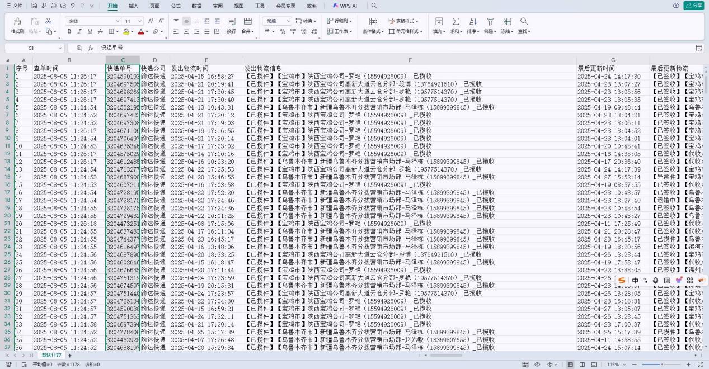Image resolution: width=709 pixels, height=369 pixels.
Task: Click the Cut scissors icon
Action: pos(48,21)
